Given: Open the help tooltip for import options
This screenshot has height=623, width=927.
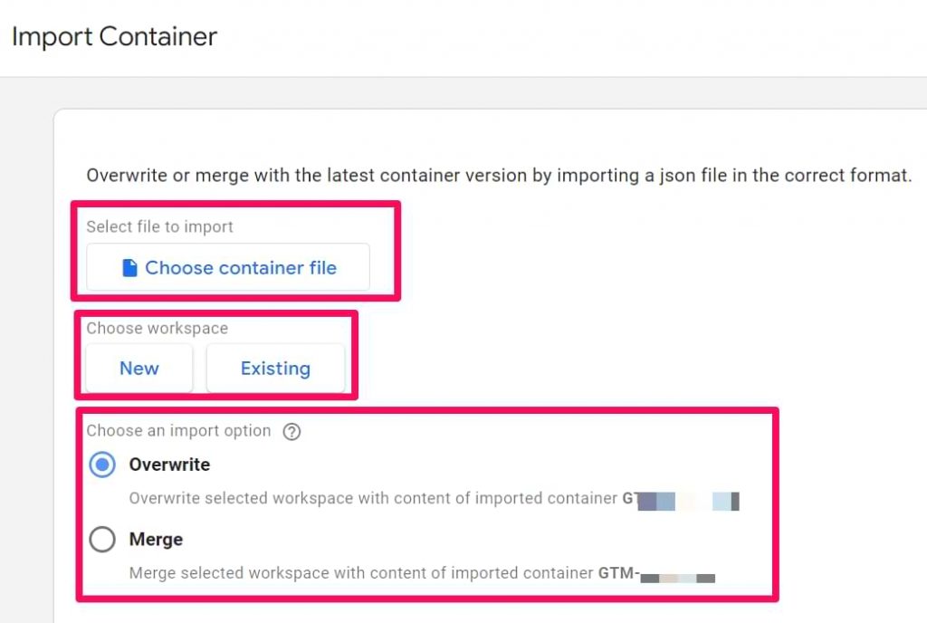Looking at the screenshot, I should pyautogui.click(x=291, y=432).
